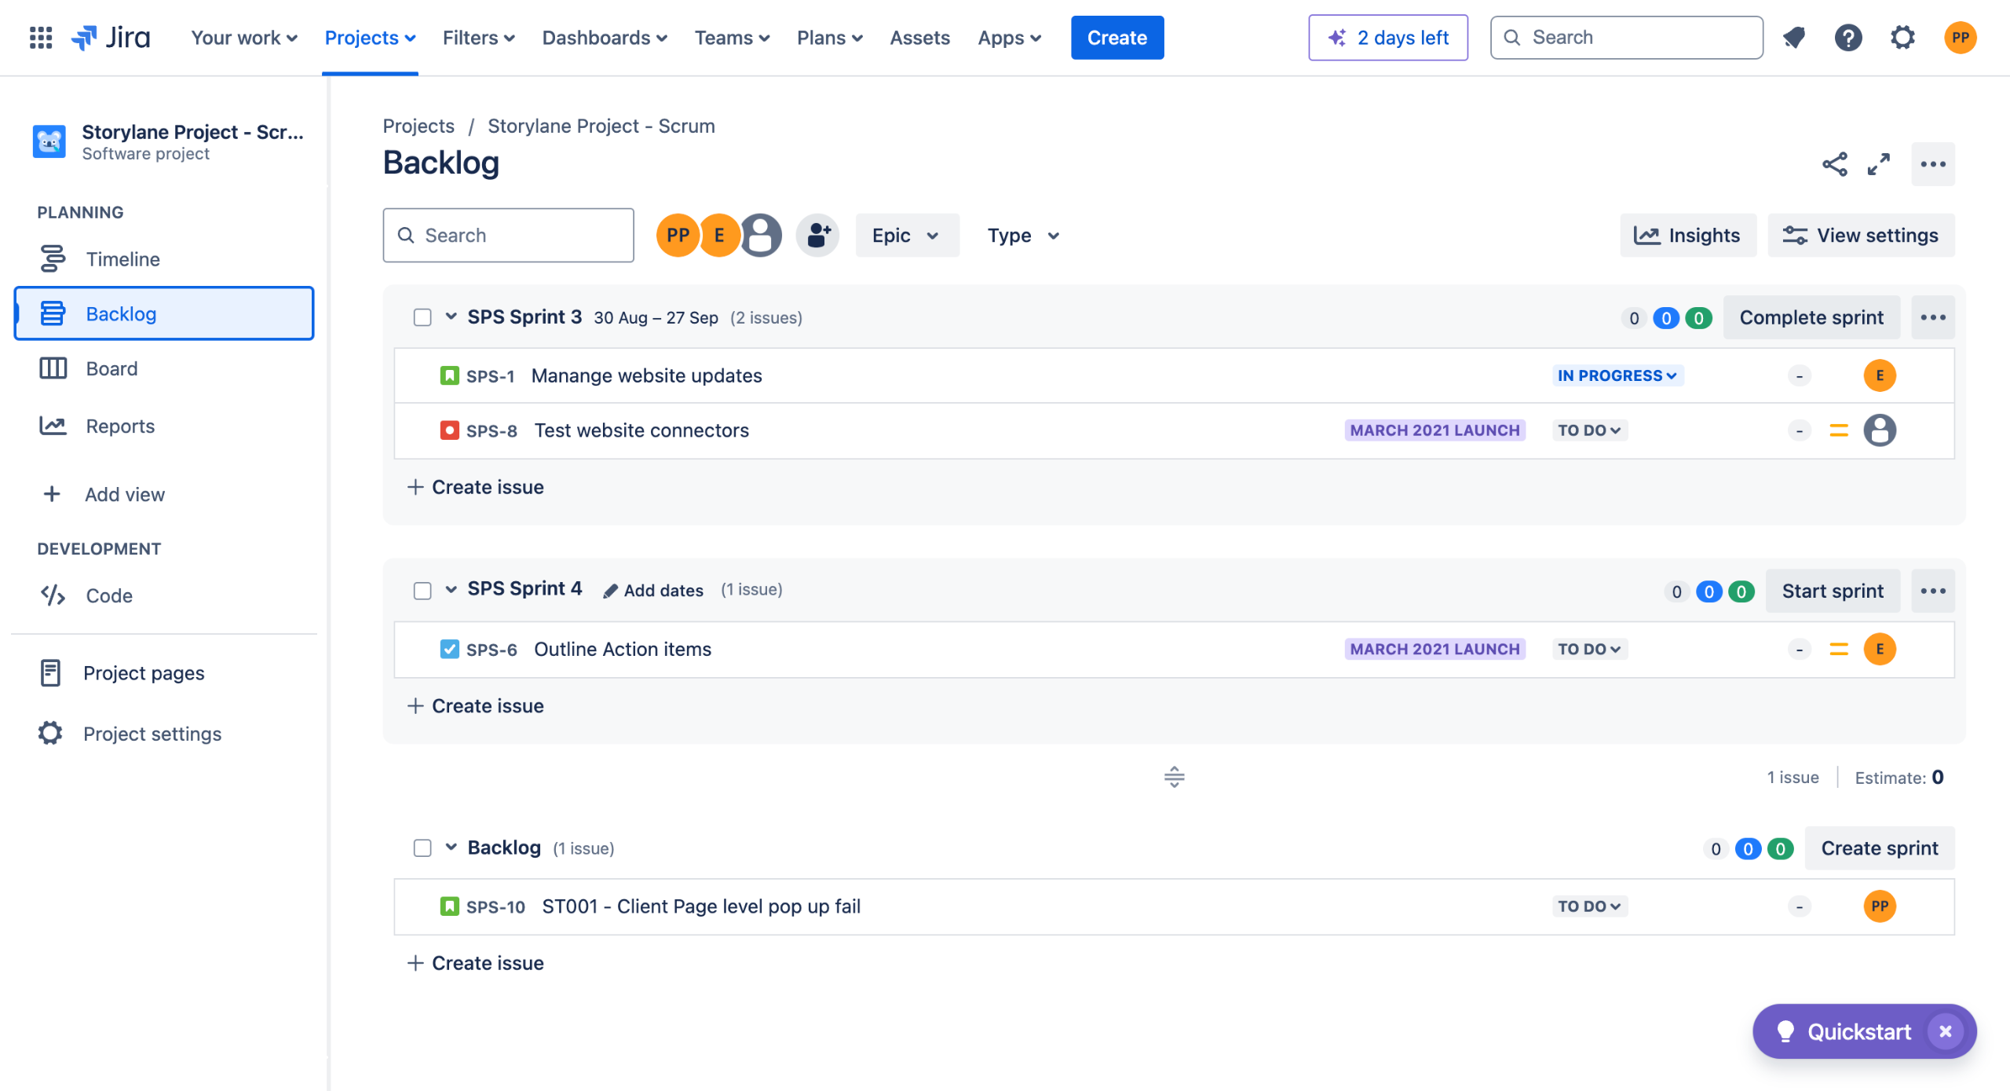Tick the SPS Sprint 4 checkbox

click(x=422, y=591)
